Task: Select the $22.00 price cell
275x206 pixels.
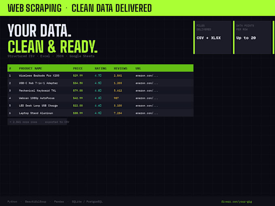Action: pos(78,106)
